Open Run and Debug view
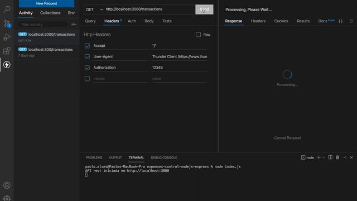Viewport: 357px width, 201px height. [x=7, y=37]
